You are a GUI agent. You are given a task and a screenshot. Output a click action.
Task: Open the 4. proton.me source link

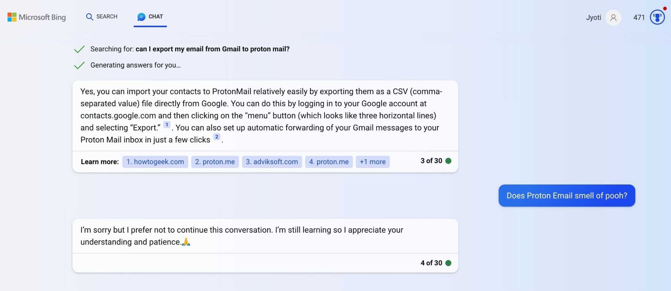pos(329,162)
